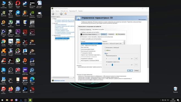Select the 'Вкл.' radio button
Viewport: 181px width, 102px height.
tap(105, 54)
